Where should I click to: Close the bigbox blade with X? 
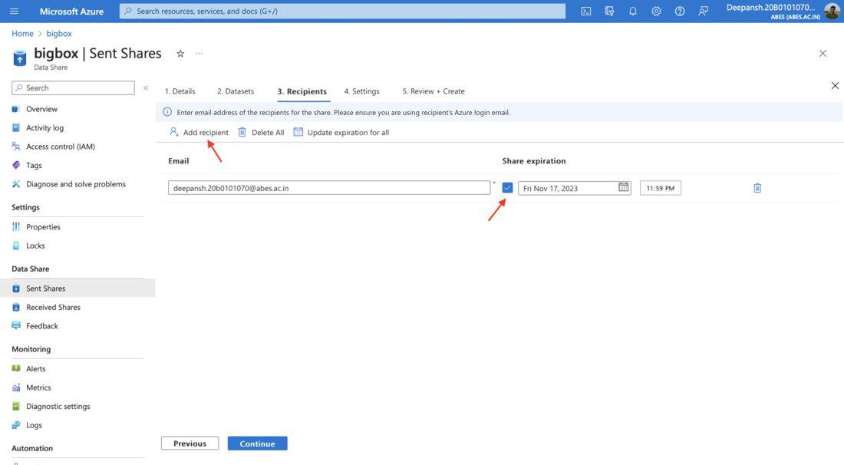(823, 53)
